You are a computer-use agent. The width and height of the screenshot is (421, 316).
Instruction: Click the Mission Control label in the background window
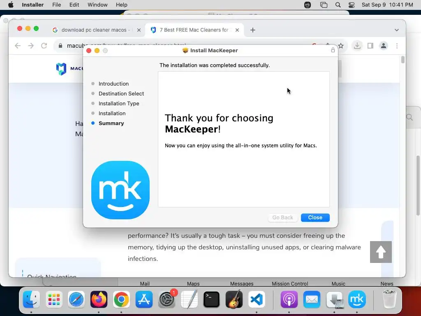point(290,283)
